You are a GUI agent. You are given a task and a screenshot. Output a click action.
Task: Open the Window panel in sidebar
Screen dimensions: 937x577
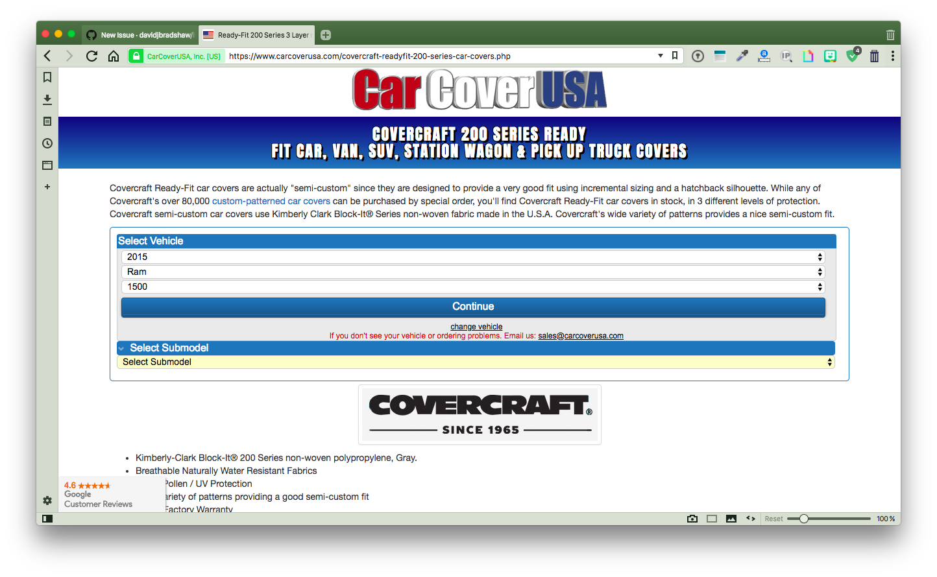(47, 165)
